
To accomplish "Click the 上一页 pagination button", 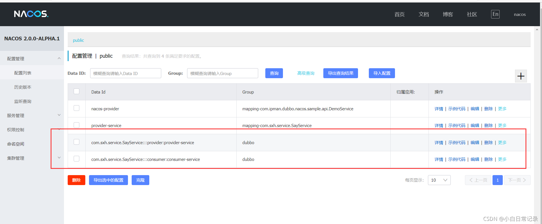I will pos(478,180).
